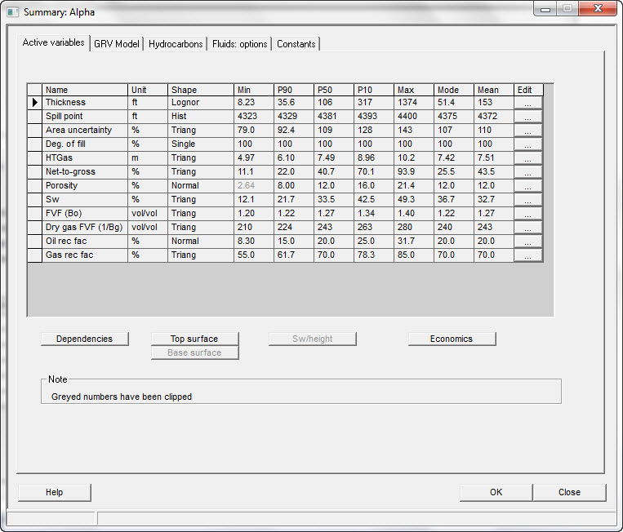623x532 pixels.
Task: Select the Area uncertainty name cell
Action: [85, 131]
